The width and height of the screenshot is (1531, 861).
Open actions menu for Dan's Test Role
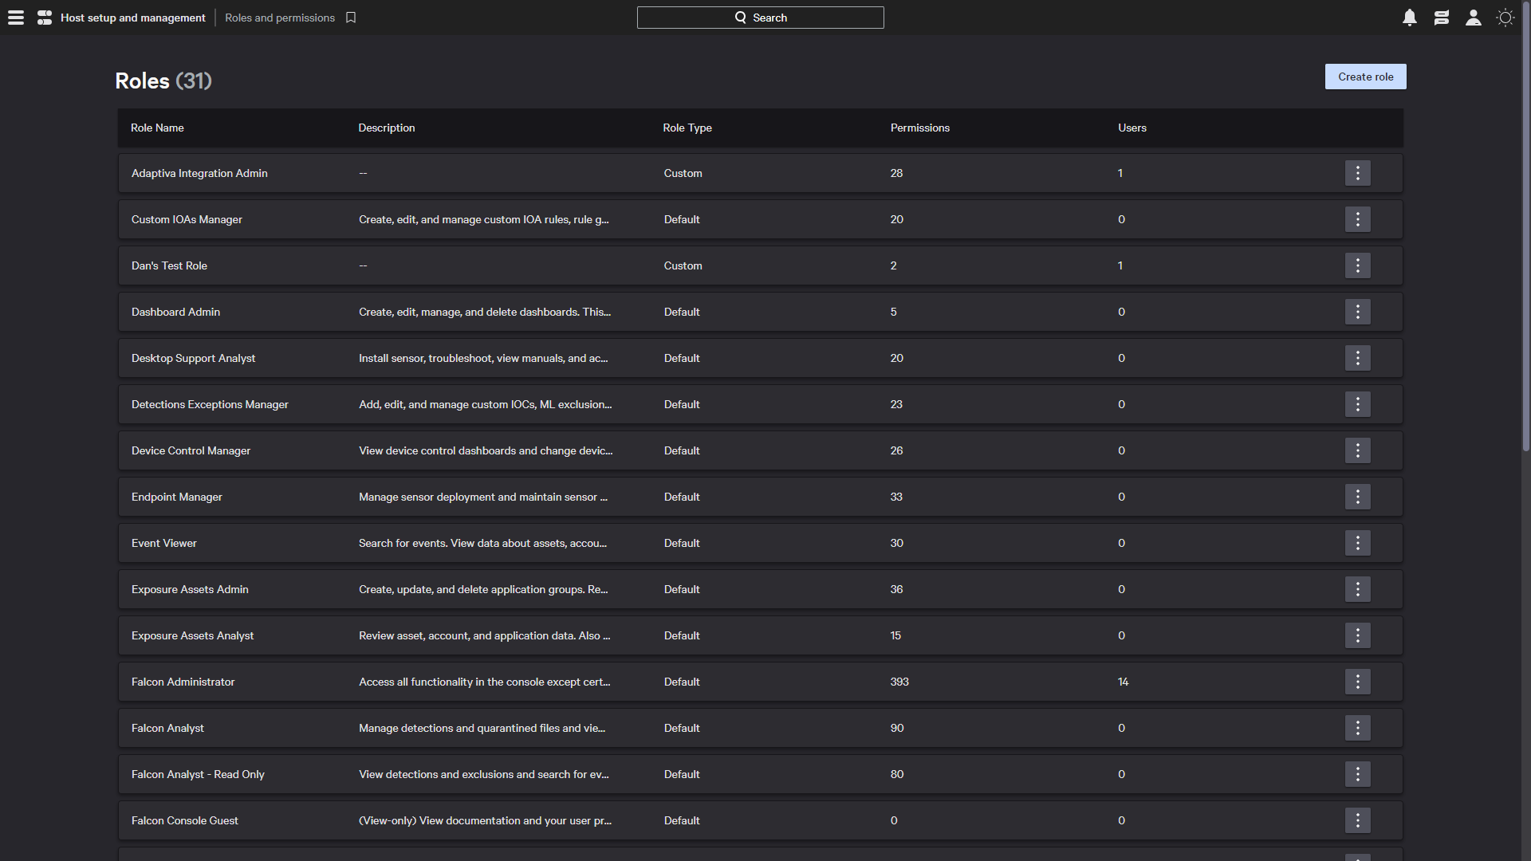[1357, 265]
